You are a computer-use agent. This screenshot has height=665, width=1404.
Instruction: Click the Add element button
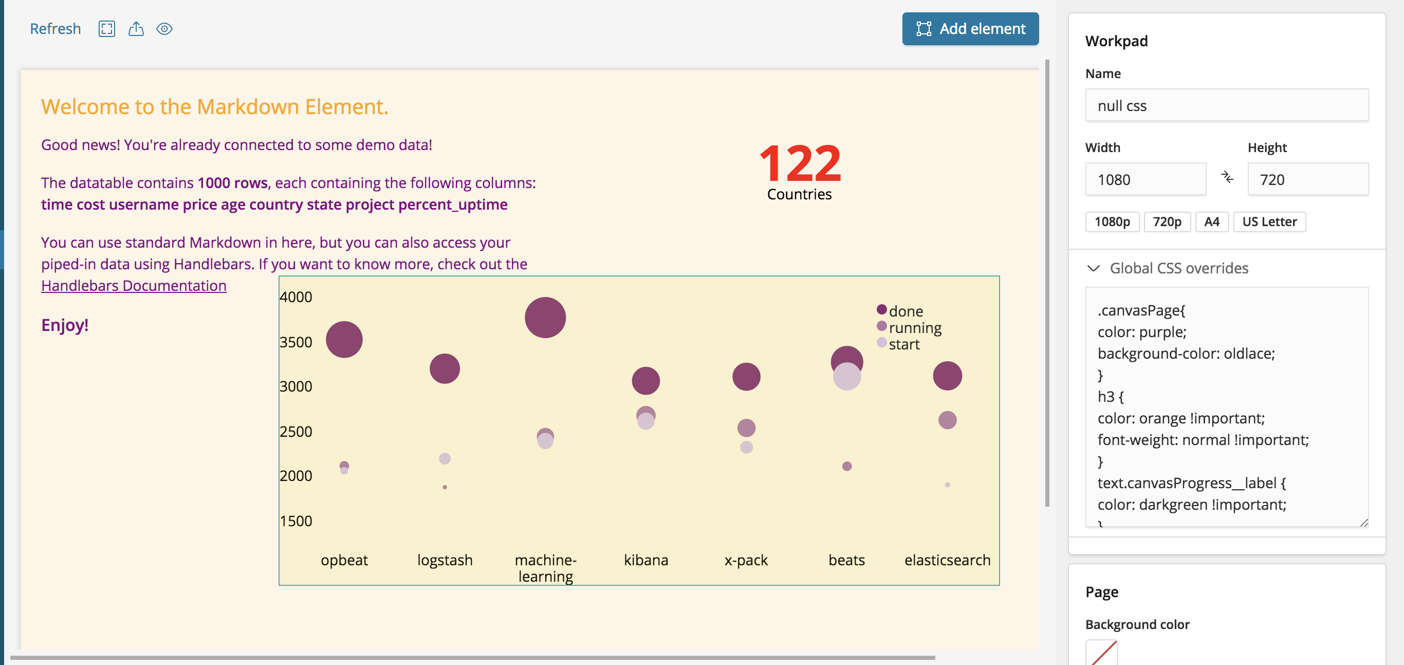[x=970, y=29]
